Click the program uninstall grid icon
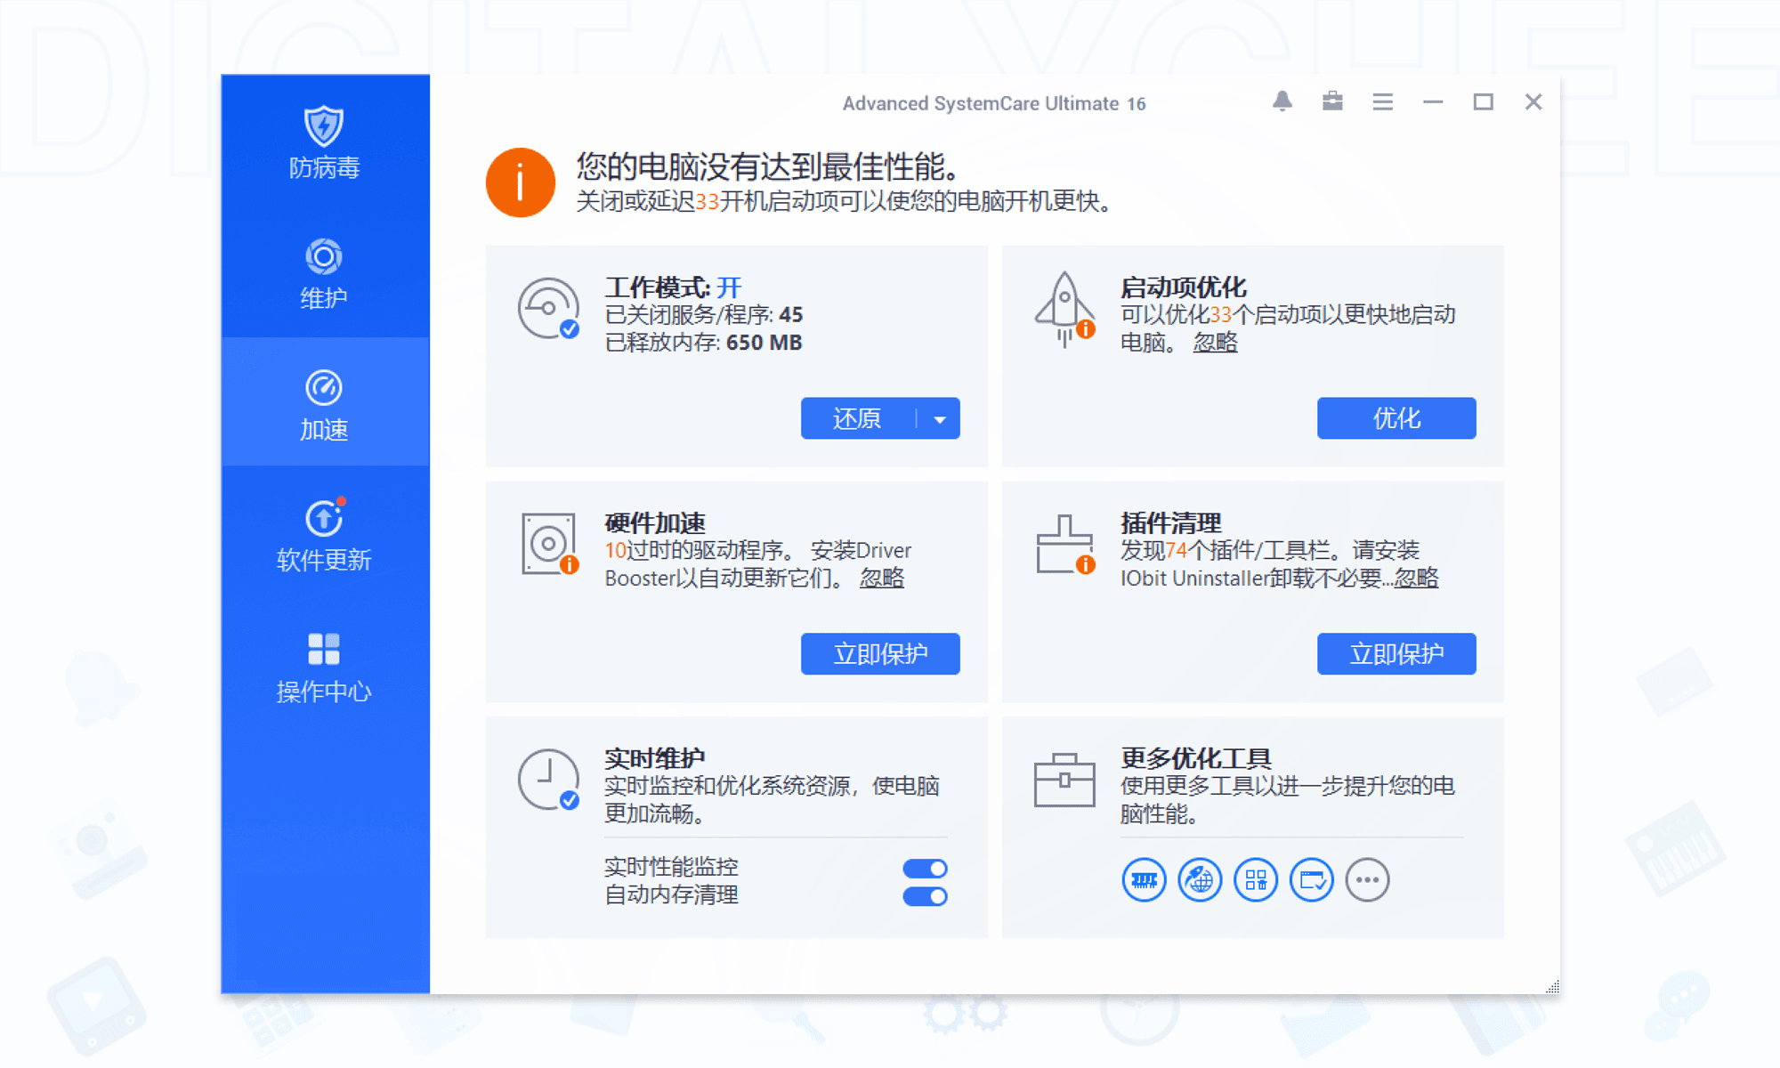This screenshot has height=1068, width=1780. [x=1255, y=879]
